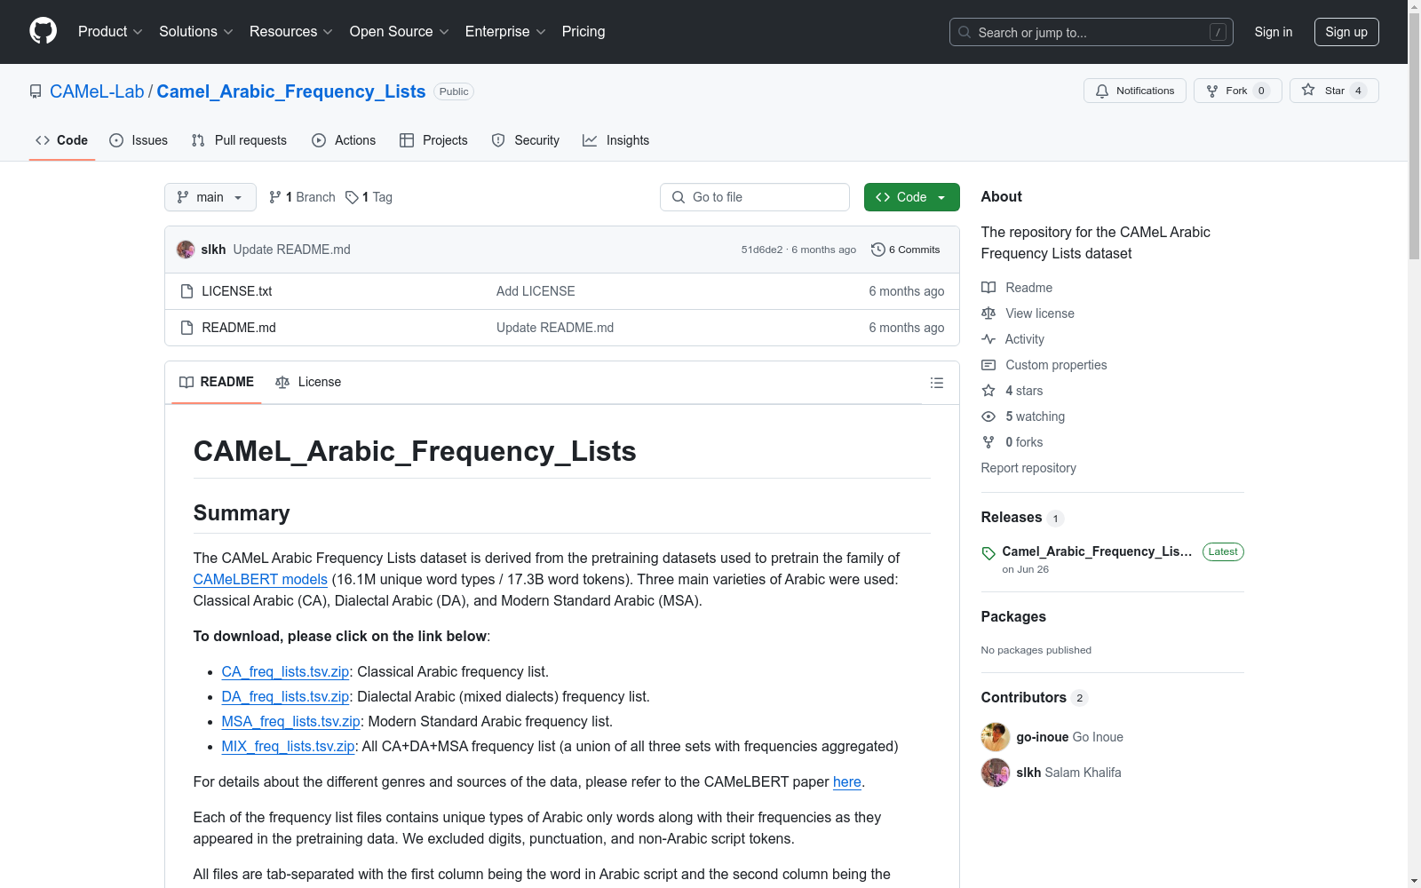Image resolution: width=1421 pixels, height=888 pixels.
Task: Click the slkh avatar in commit row
Action: coord(186,250)
